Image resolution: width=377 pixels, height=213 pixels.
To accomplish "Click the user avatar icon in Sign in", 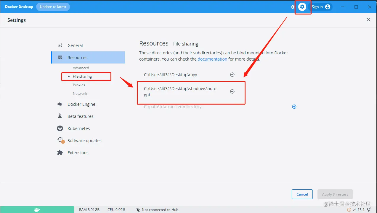I will coord(328,7).
